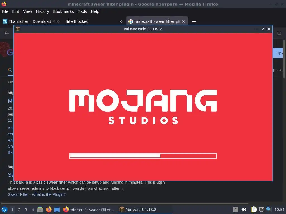Launch Firefox from the panel quicklaunch
This screenshot has width=286, height=214.
click(49, 210)
